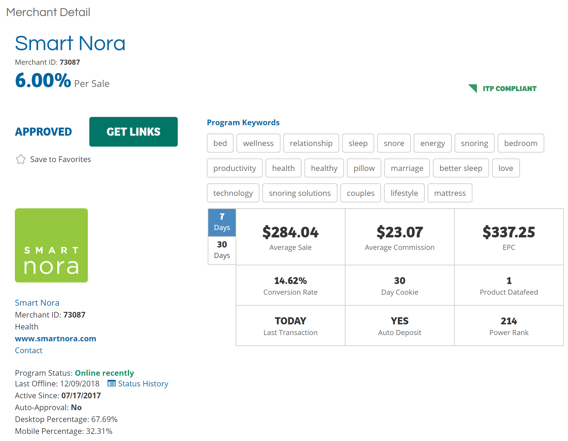
Task: Click the GET LINKS button
Action: point(134,132)
